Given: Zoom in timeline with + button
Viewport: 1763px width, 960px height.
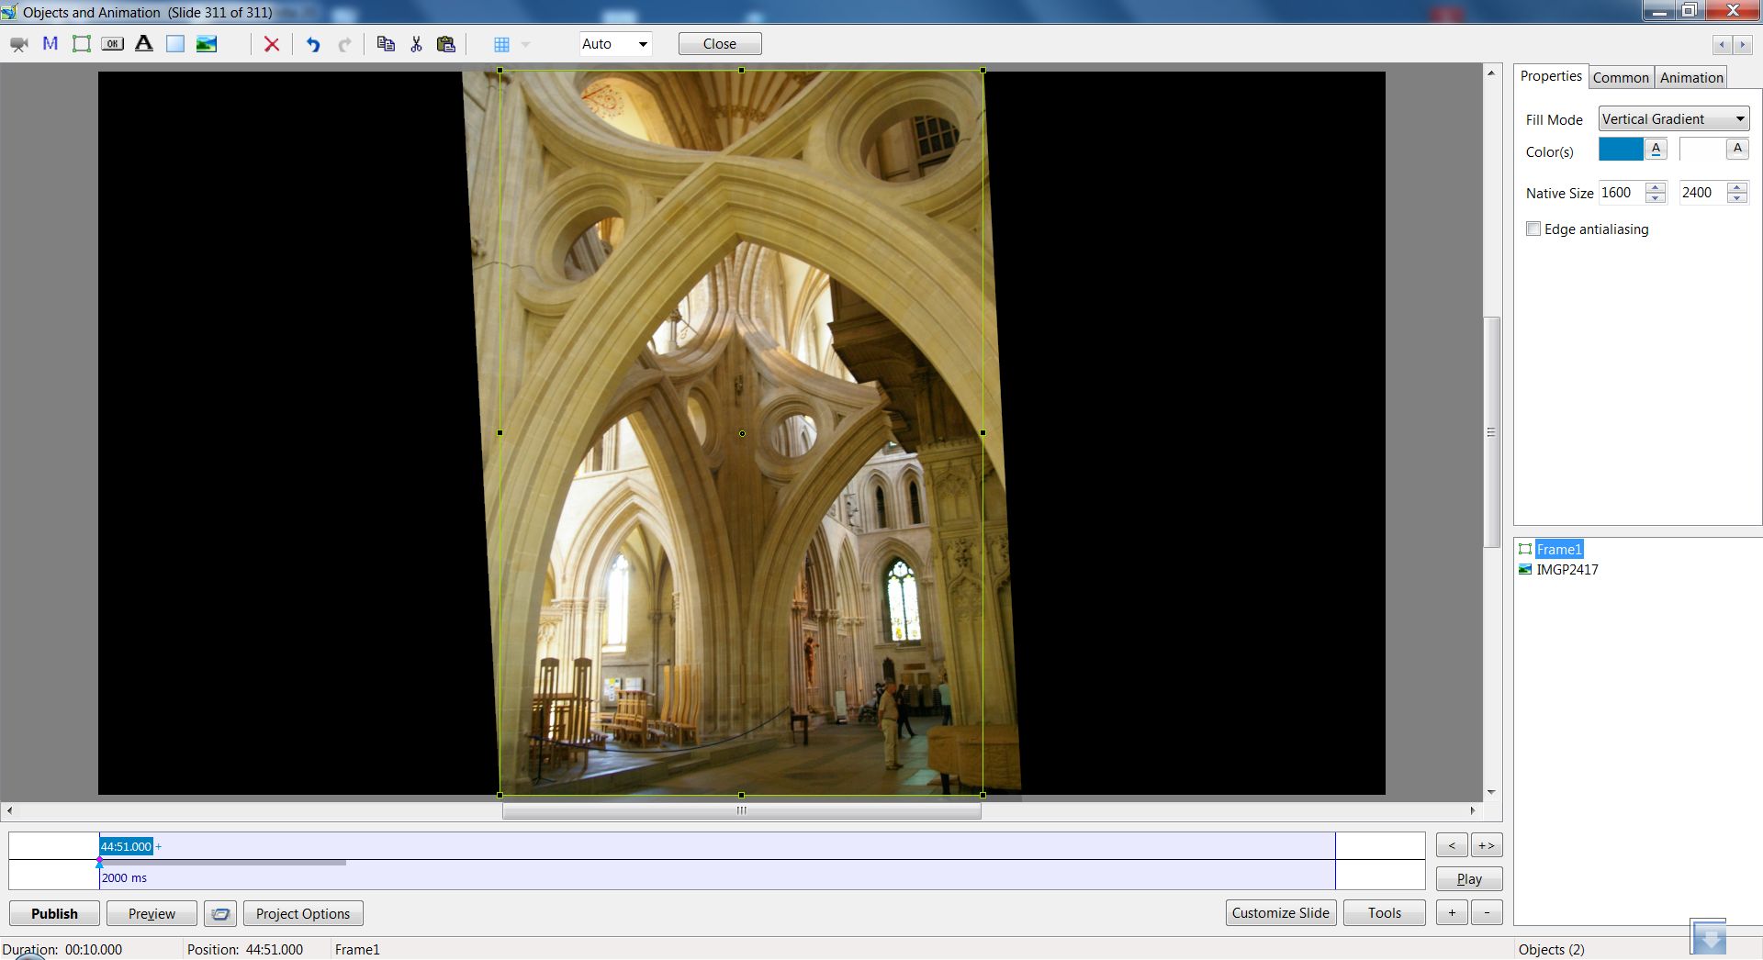Looking at the screenshot, I should (1452, 912).
